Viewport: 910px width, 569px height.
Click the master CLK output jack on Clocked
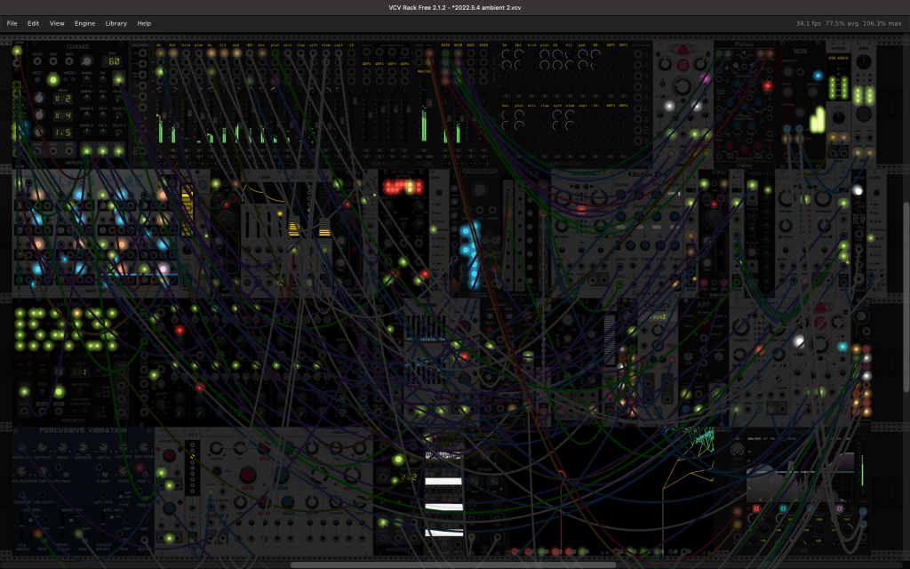(118, 79)
